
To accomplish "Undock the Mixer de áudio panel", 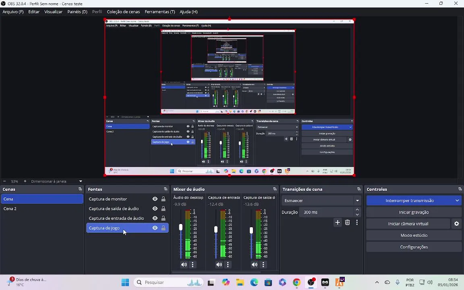I will [x=275, y=189].
